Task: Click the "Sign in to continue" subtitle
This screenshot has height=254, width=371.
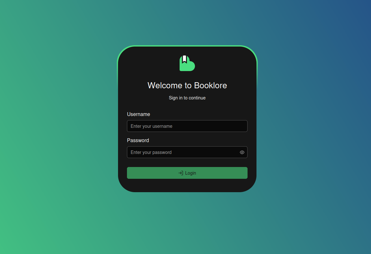Action: point(187,98)
